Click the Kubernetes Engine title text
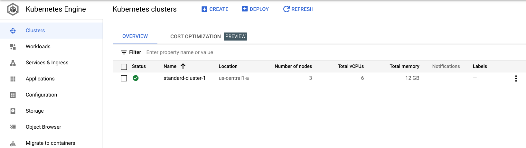This screenshot has width=526, height=148. pyautogui.click(x=56, y=9)
